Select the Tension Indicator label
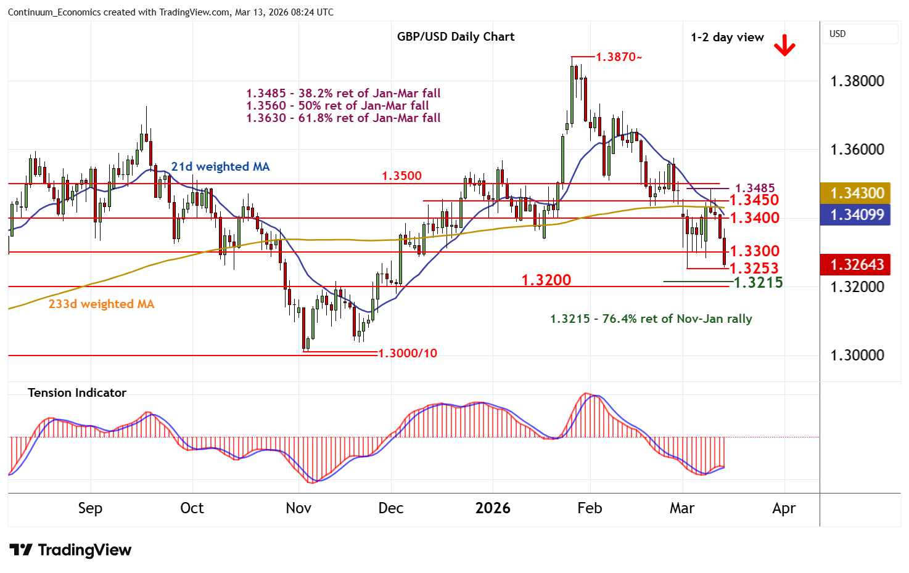The width and height of the screenshot is (909, 573). tap(77, 392)
